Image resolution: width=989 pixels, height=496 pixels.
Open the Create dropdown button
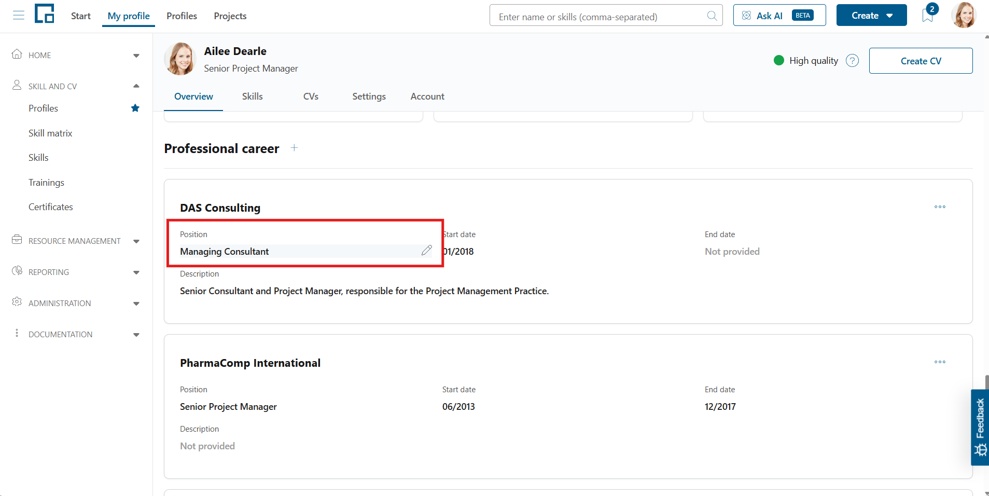(x=871, y=16)
